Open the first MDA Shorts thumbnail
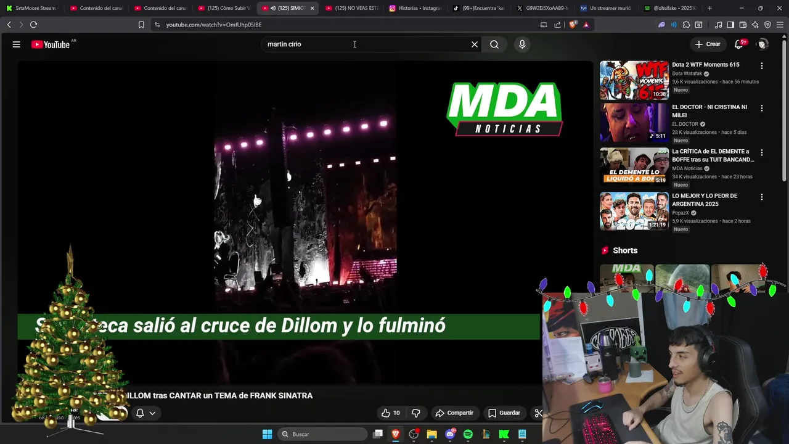The height and width of the screenshot is (444, 789). (x=626, y=277)
